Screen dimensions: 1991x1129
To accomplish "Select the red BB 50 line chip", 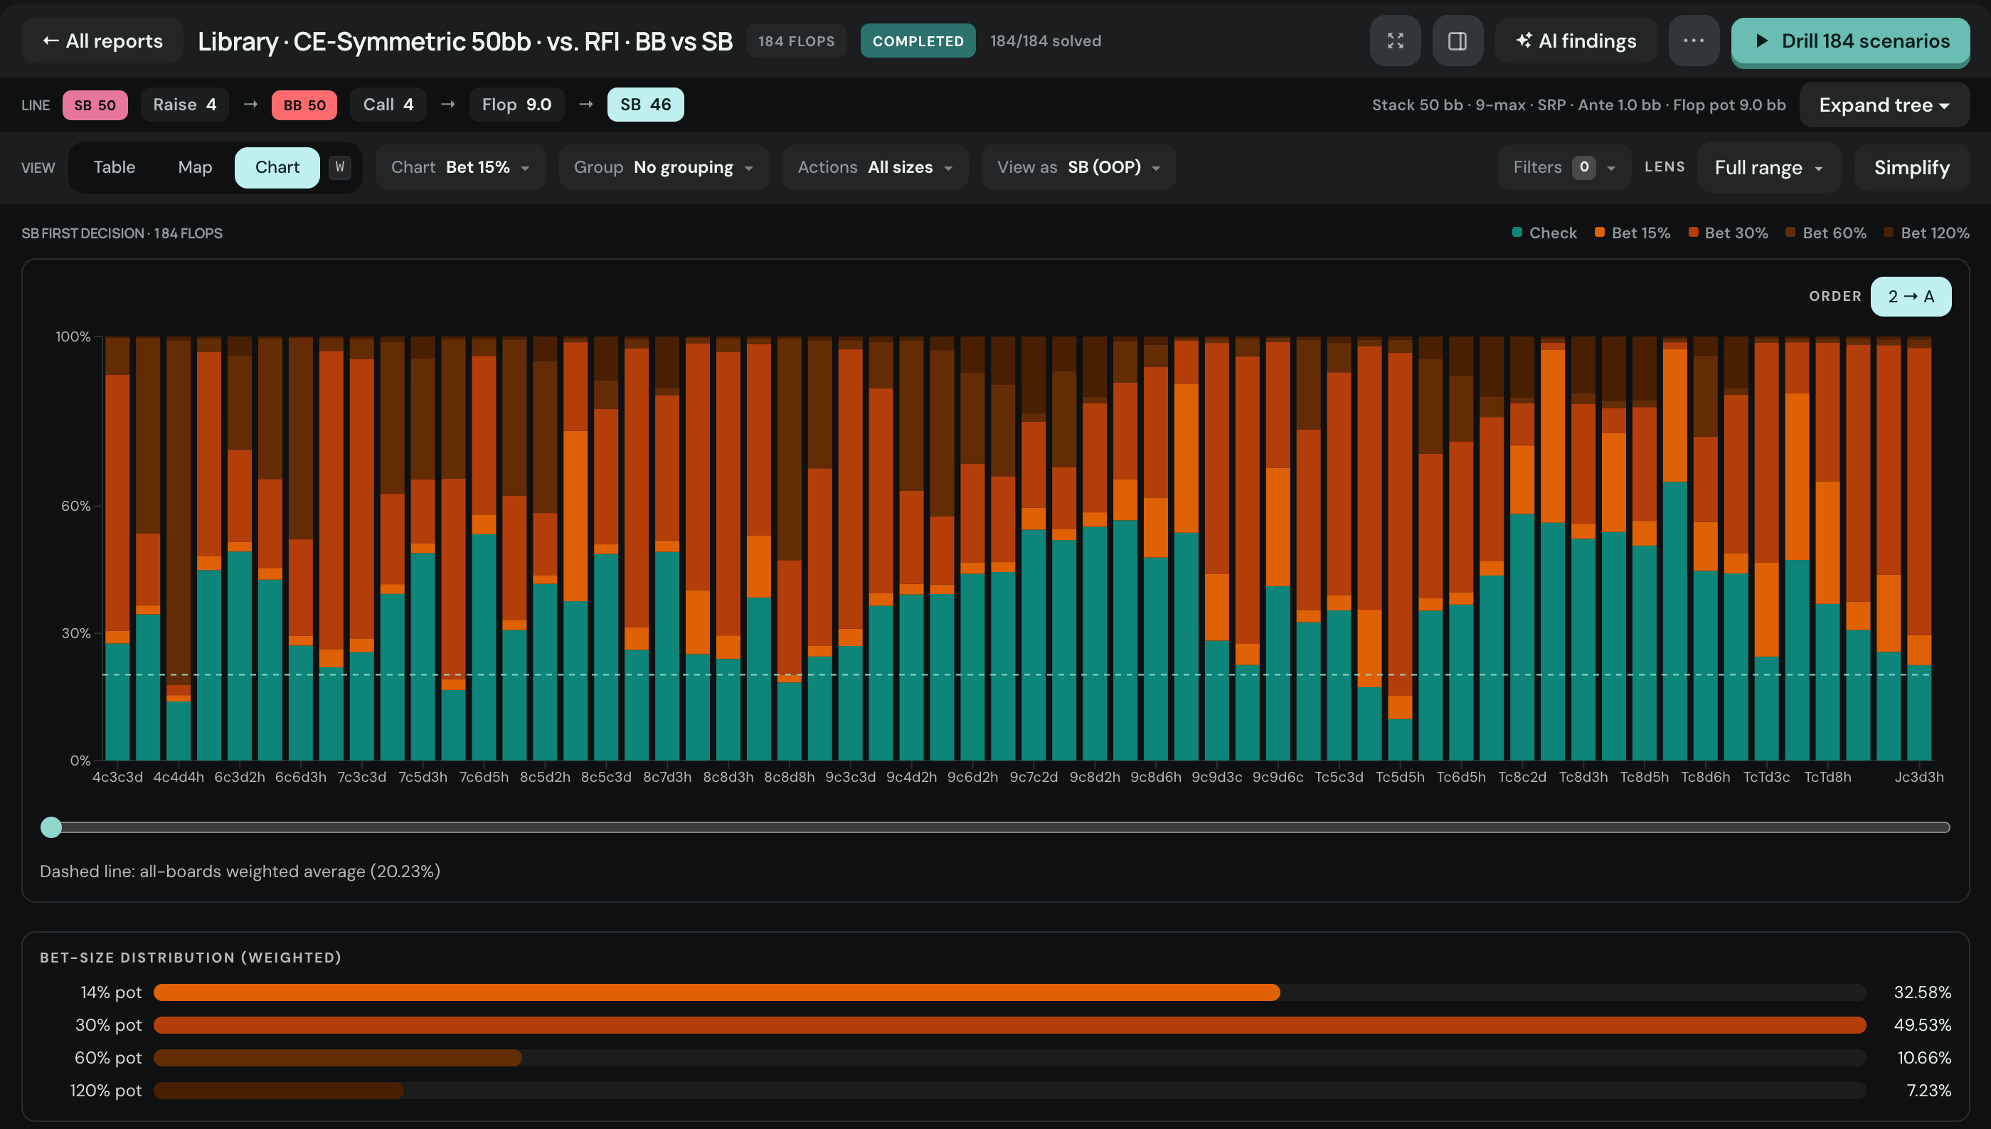I will (x=304, y=105).
